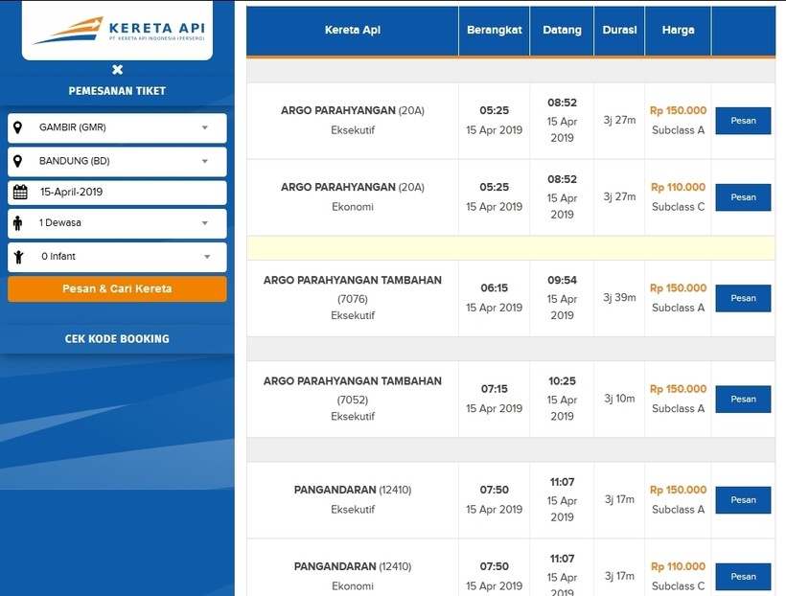
Task: Switch to the Pemesanan Tiket heading
Action: pos(117,91)
